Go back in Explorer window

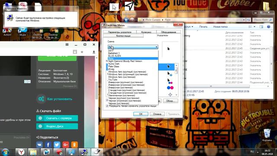[126, 19]
